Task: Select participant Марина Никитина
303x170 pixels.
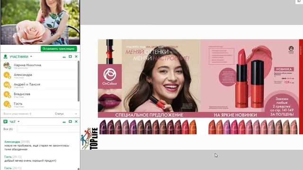Action: tap(39, 66)
